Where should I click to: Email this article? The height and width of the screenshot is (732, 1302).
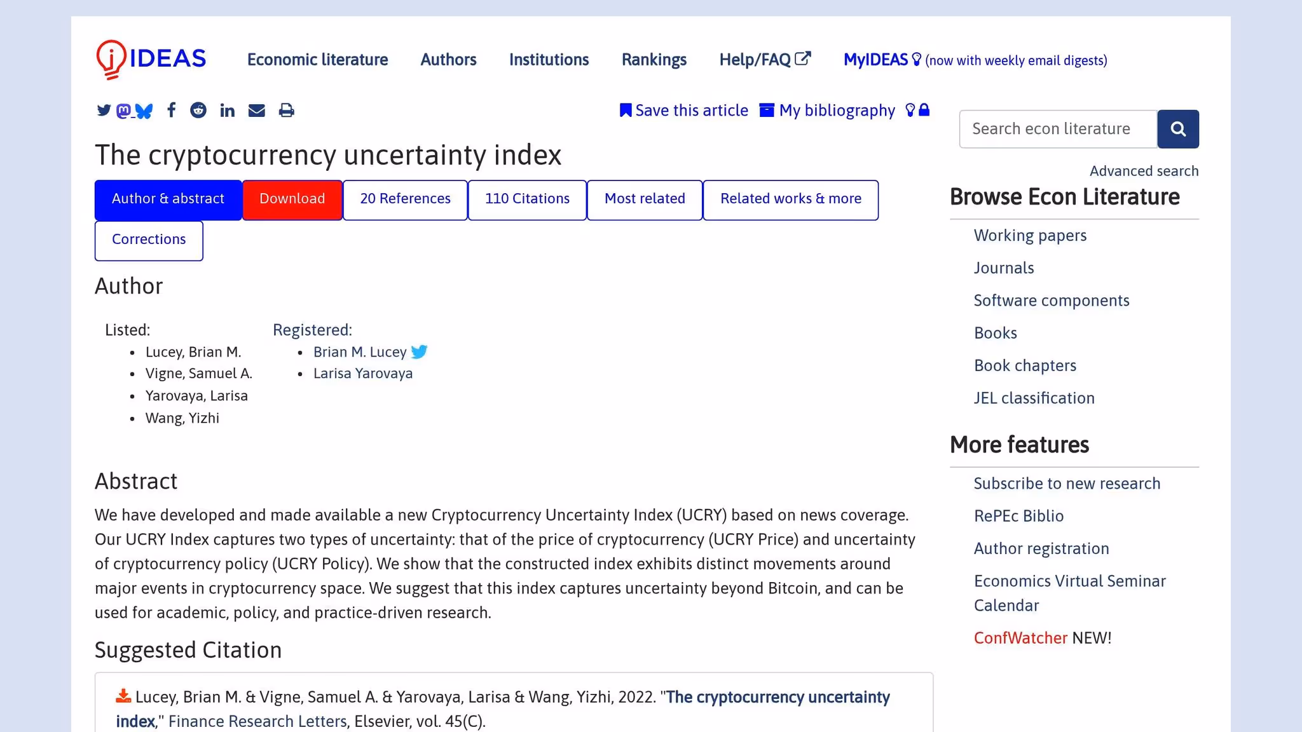click(x=256, y=110)
